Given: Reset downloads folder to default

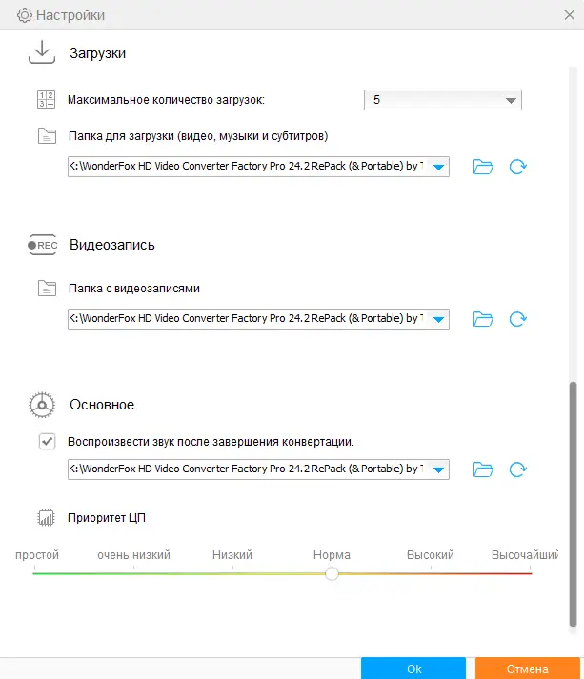Looking at the screenshot, I should [518, 168].
